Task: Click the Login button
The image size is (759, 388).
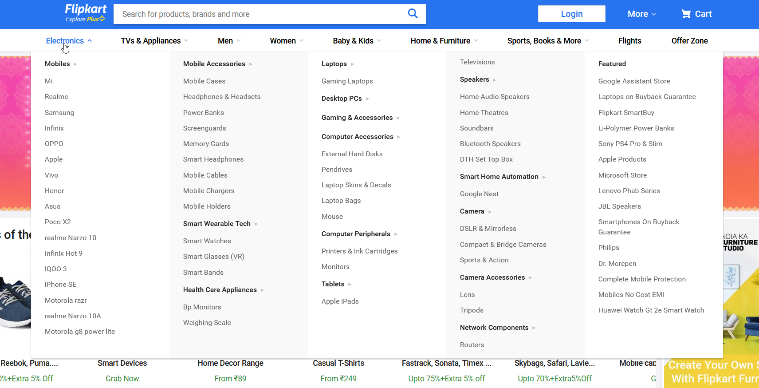Action: pos(571,14)
